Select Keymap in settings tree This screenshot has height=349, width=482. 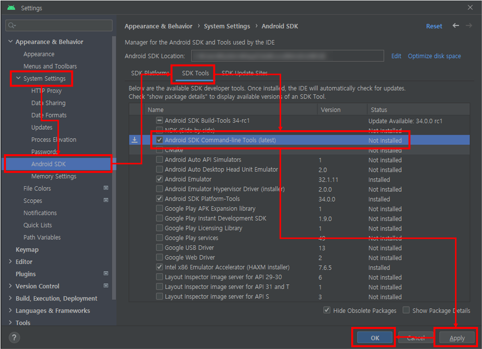click(x=27, y=250)
